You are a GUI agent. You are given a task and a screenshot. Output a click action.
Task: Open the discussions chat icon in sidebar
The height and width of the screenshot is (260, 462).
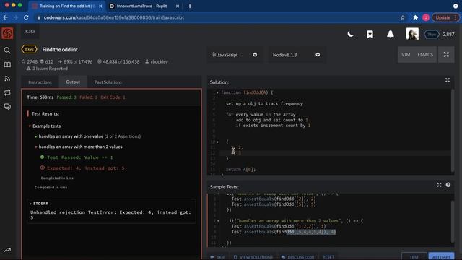[x=7, y=107]
